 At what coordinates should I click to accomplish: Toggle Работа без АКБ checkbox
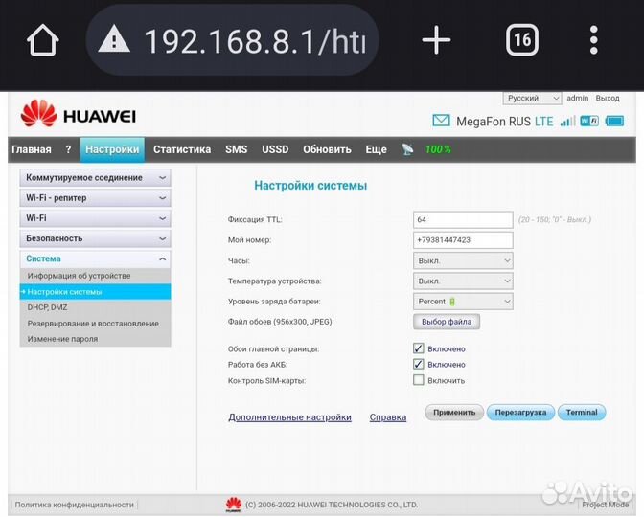coord(419,364)
